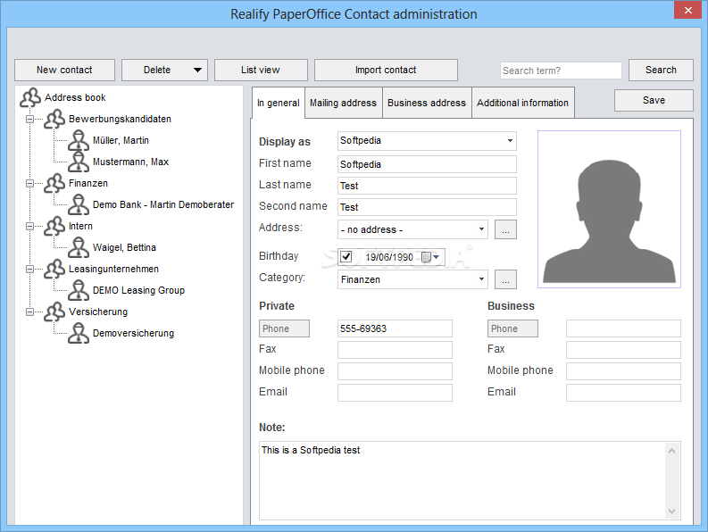The image size is (708, 532).
Task: Click the contact icon beside Müller, Martin
Action: (79, 140)
